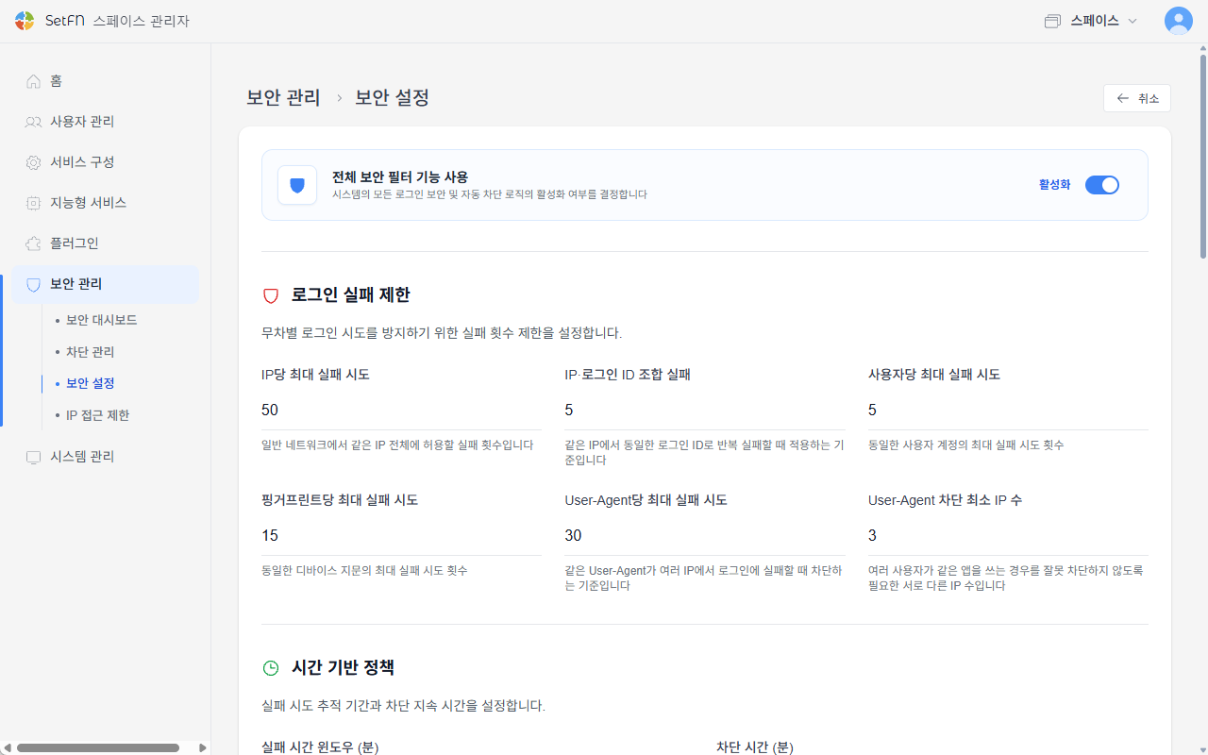Click the 보안 관리 shield icon in sidebar
This screenshot has width=1208, height=755.
[x=34, y=284]
